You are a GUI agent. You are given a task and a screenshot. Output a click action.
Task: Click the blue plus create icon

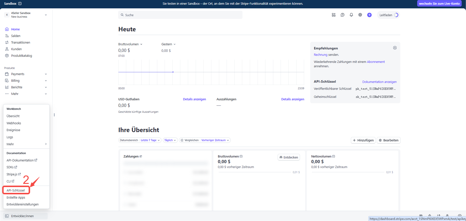tap(369, 15)
